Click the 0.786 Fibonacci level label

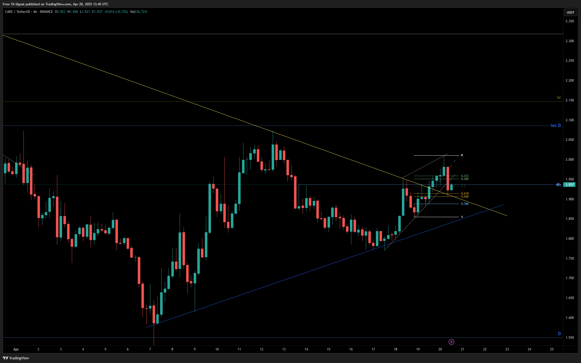465,204
